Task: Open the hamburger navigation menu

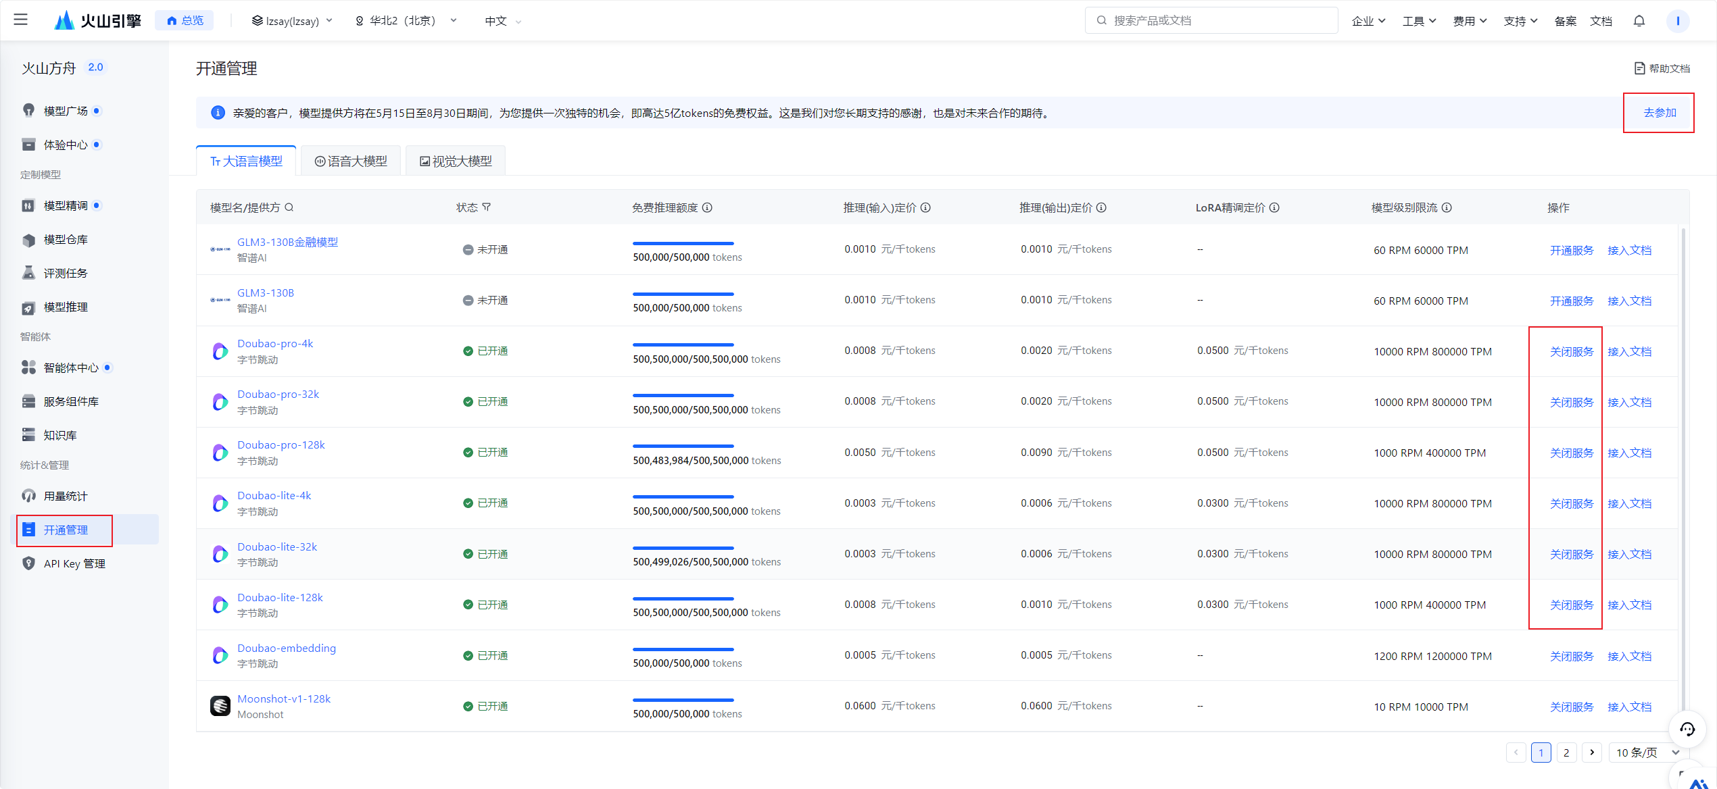Action: click(x=21, y=20)
